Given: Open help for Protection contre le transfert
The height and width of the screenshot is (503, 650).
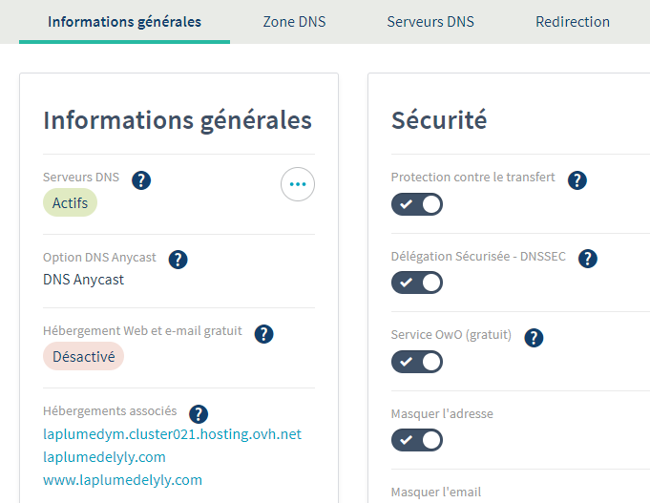Looking at the screenshot, I should pos(577,179).
